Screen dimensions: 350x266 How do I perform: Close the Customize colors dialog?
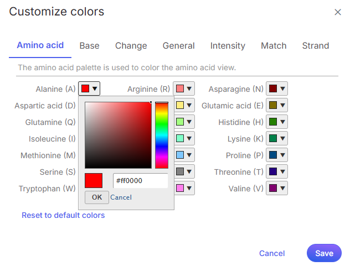click(x=337, y=12)
